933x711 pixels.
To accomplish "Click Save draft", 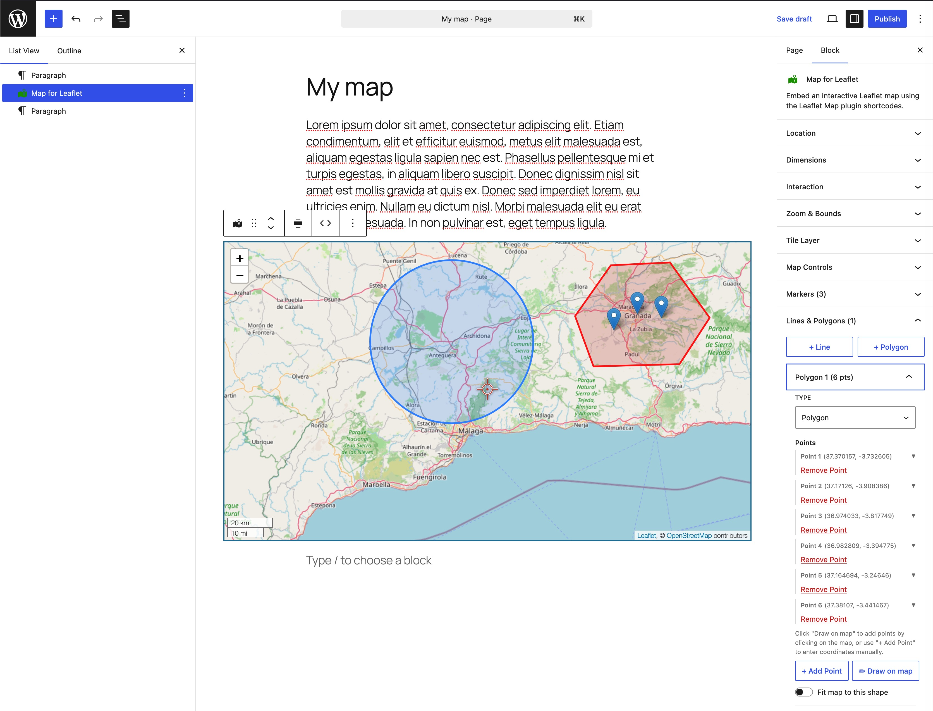I will coord(794,19).
